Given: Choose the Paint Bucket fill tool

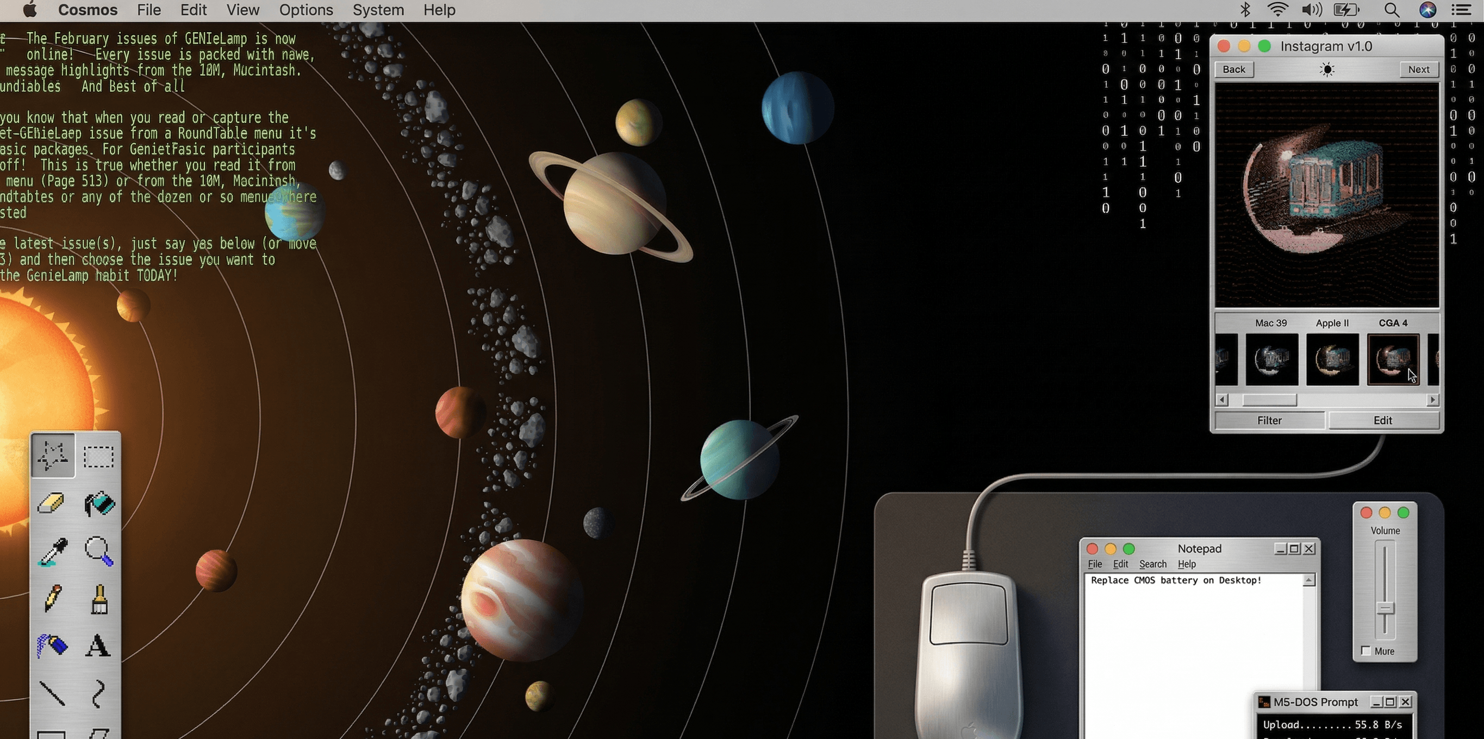Looking at the screenshot, I should [99, 503].
